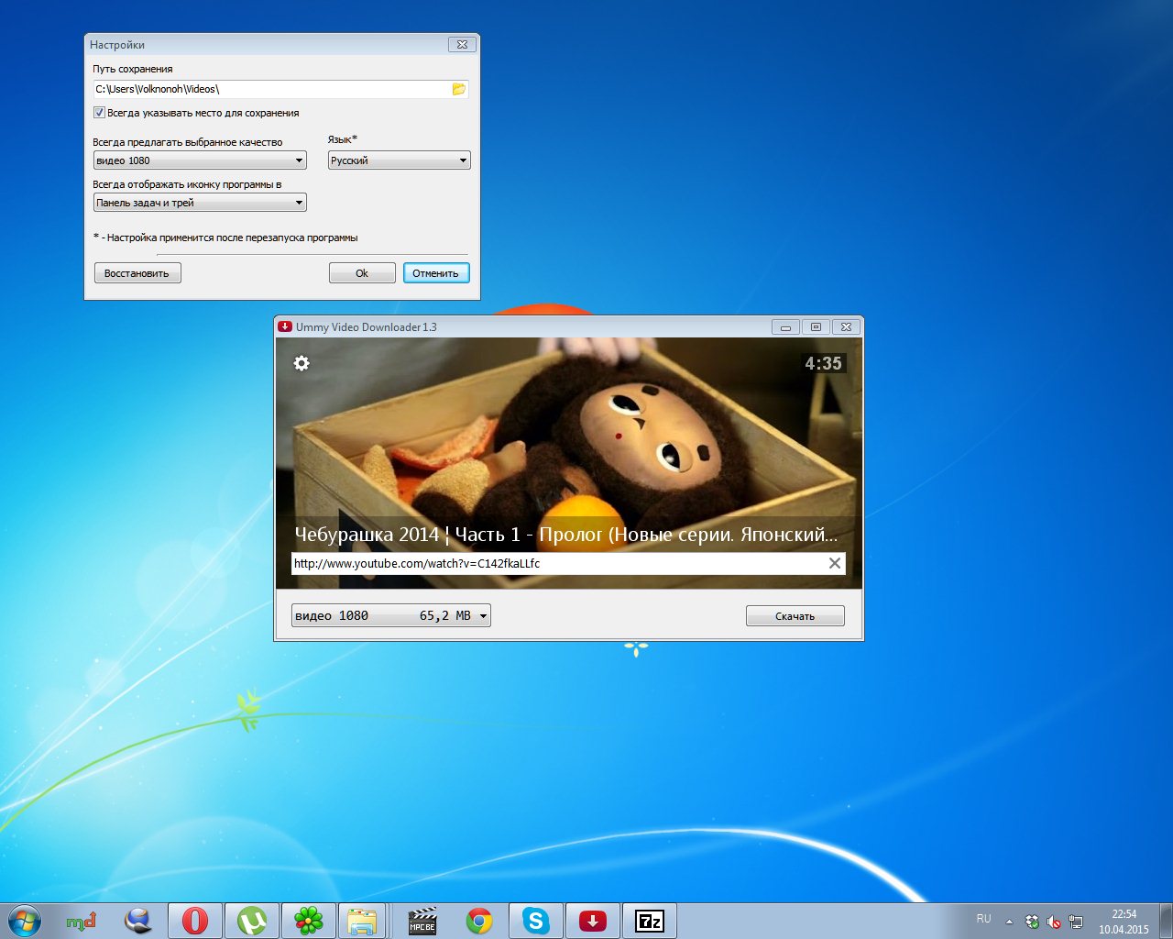This screenshot has height=939, width=1173.
Task: Click the 'Восстановить' button
Action: pos(137,273)
